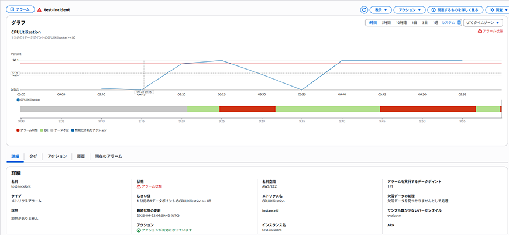Select the カスタム time range
This screenshot has height=235, width=509.
(x=448, y=23)
